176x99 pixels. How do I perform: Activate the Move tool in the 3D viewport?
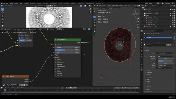[95, 17]
